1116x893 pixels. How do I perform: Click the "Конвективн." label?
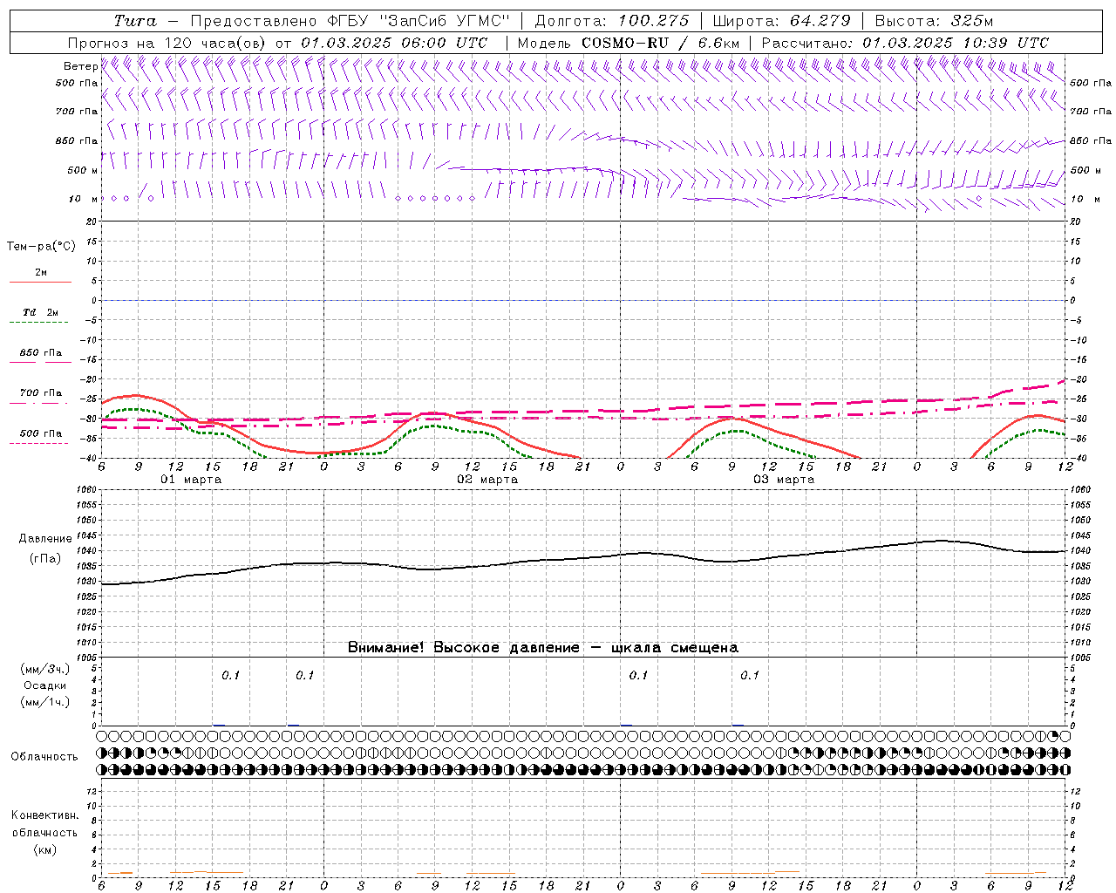[44, 815]
